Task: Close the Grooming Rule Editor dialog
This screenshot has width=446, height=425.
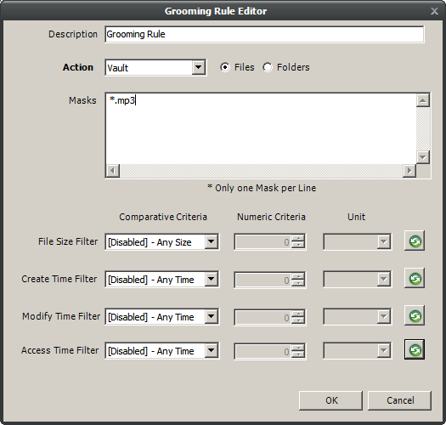Action: tap(434, 11)
